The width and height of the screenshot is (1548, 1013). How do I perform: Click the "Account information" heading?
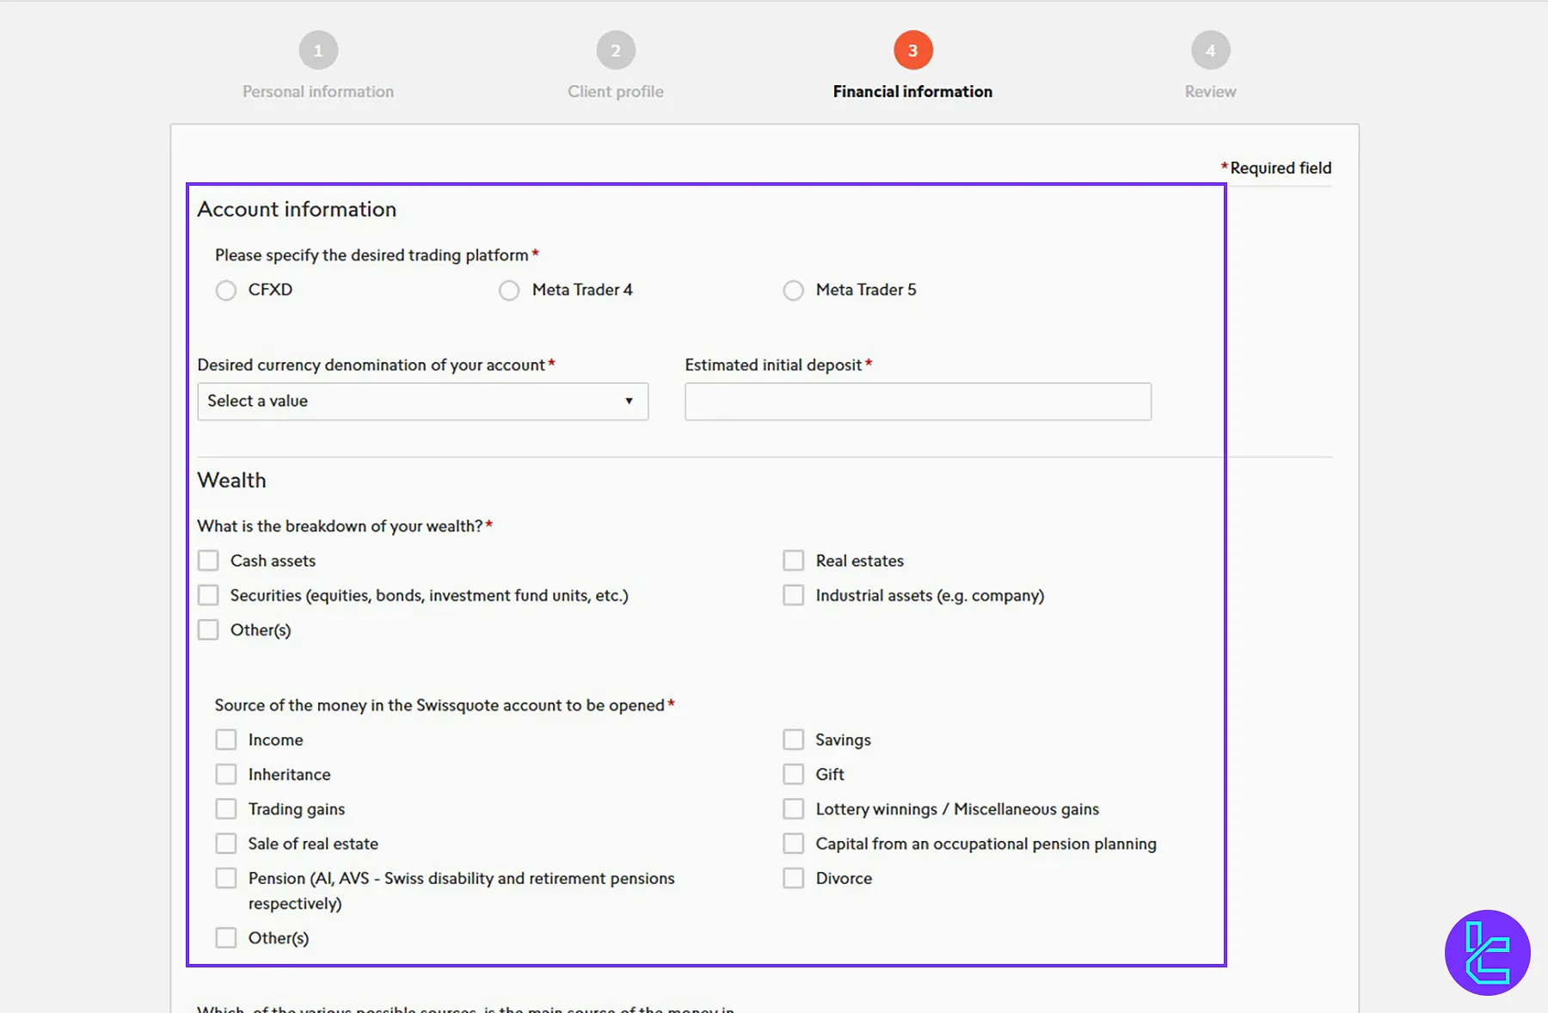click(297, 209)
